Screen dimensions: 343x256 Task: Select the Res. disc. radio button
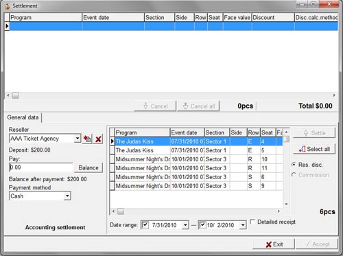[x=294, y=165]
